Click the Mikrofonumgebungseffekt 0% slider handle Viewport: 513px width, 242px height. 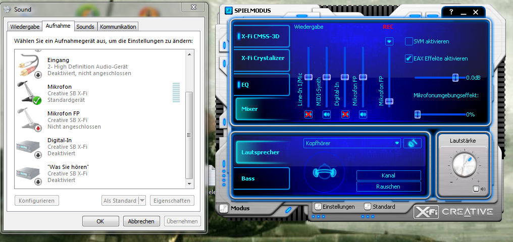tap(418, 114)
